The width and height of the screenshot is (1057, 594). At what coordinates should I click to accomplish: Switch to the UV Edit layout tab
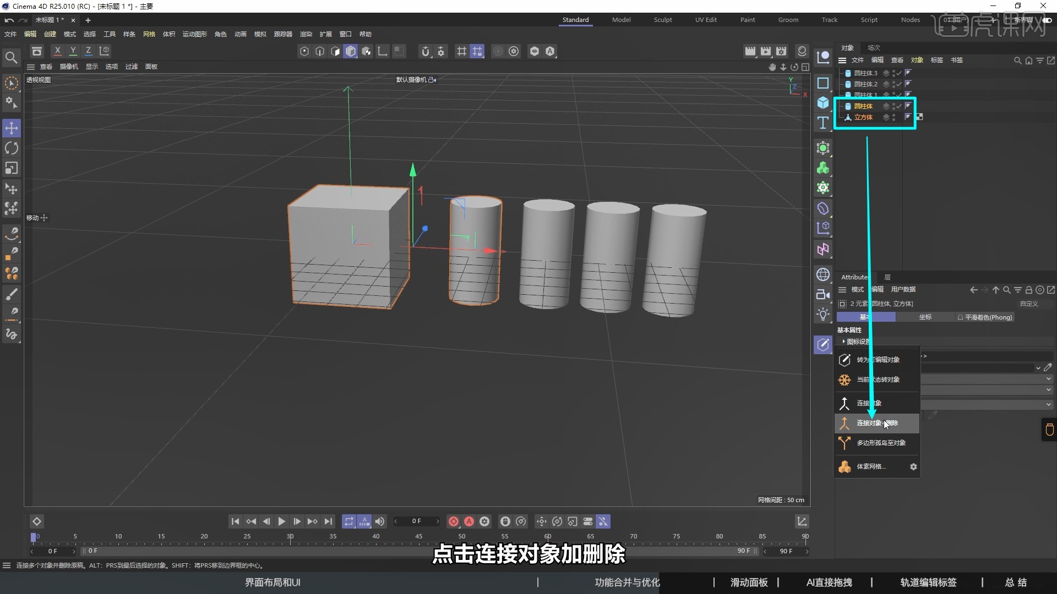pyautogui.click(x=706, y=19)
